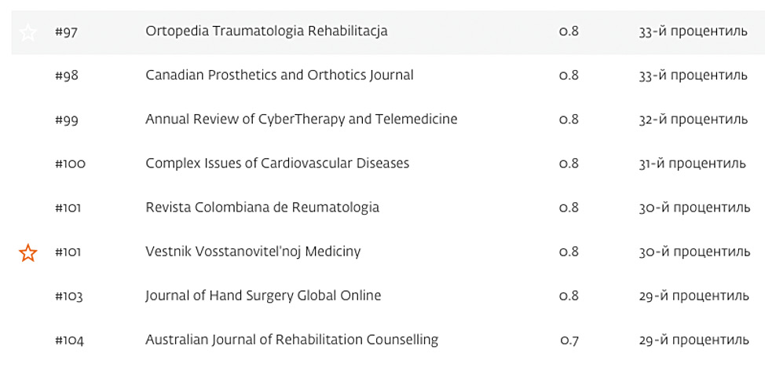Click rank #100 number
765x368 pixels.
tap(70, 164)
